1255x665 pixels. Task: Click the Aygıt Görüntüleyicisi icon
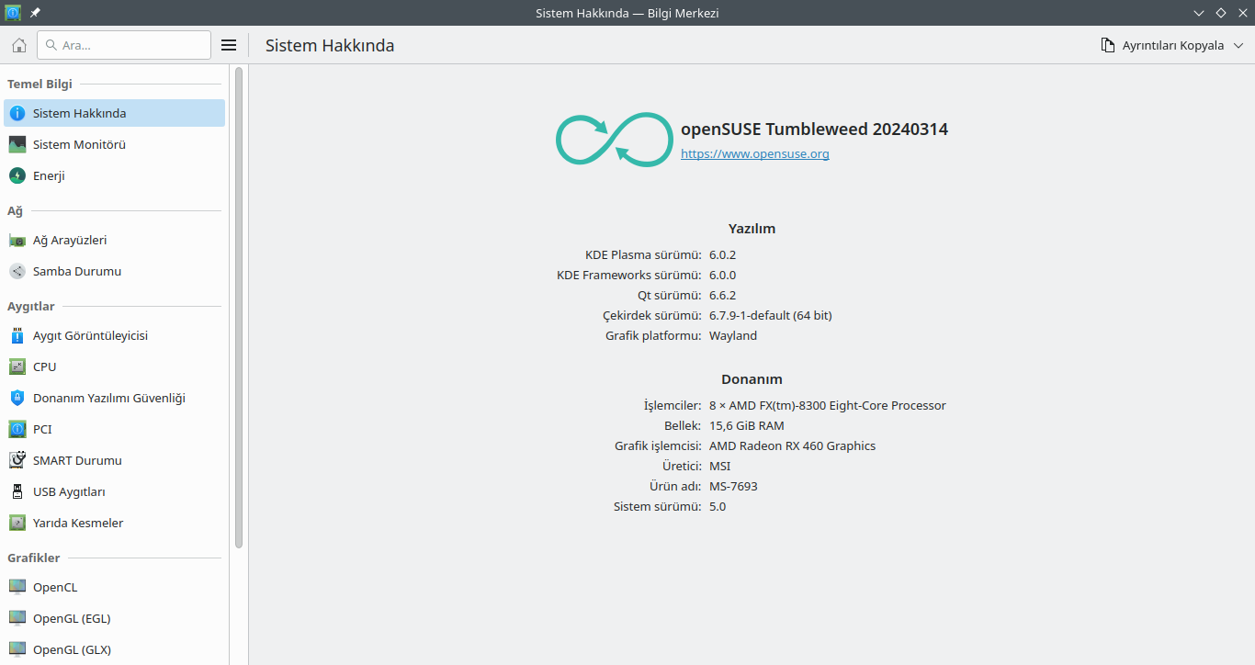coord(17,335)
